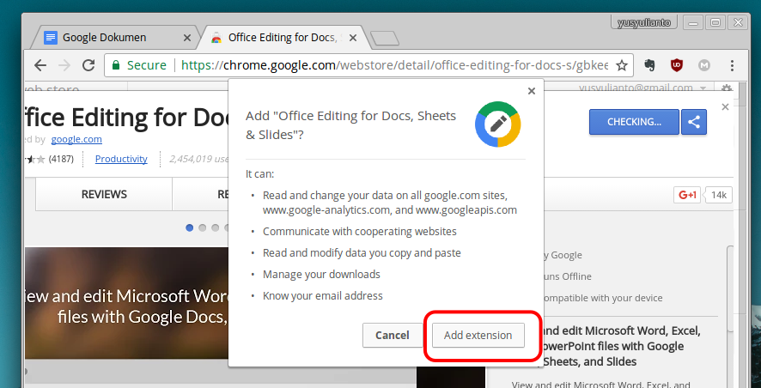This screenshot has height=388, width=761.
Task: Open a new browser tab
Action: 385,39
